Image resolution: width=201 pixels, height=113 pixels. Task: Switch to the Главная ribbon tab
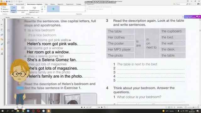tap(10, 4)
